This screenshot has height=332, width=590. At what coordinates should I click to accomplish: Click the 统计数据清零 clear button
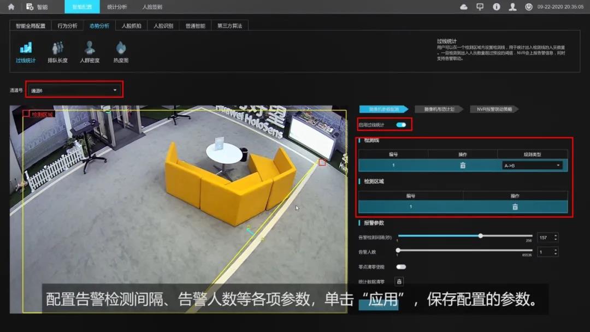[x=399, y=282]
